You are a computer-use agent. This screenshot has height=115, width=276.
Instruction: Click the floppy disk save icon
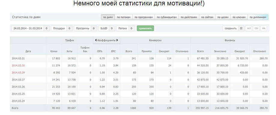(241, 28)
